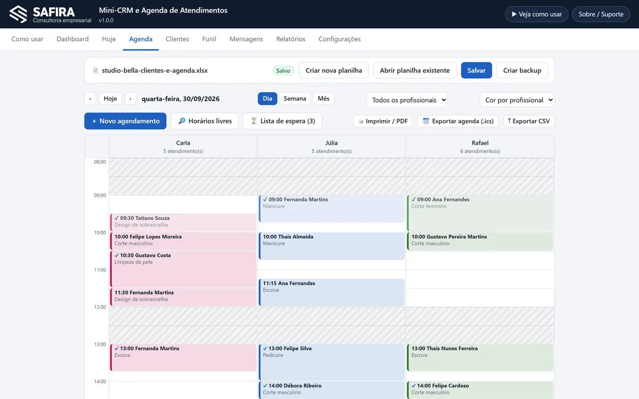Viewport: 639px width, 399px height.
Task: Open the 09:30 Tatiane Souza appointment
Action: coord(183,222)
